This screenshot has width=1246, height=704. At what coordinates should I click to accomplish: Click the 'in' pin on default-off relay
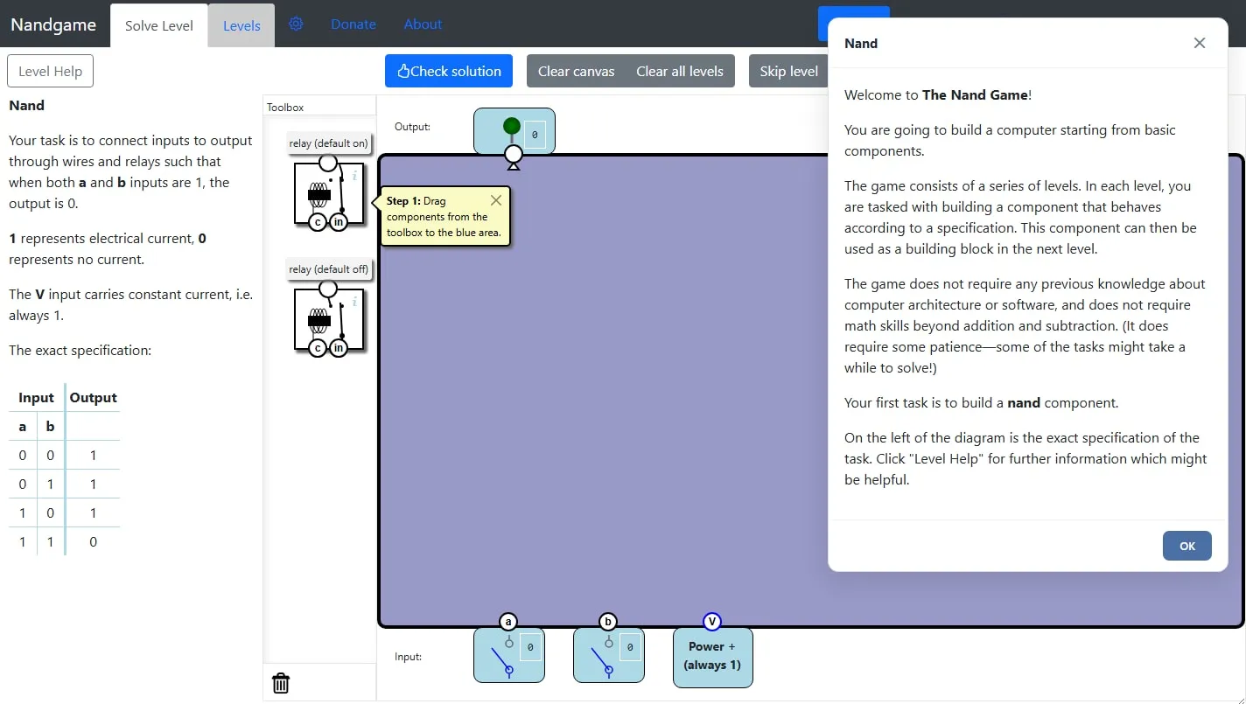(x=338, y=348)
